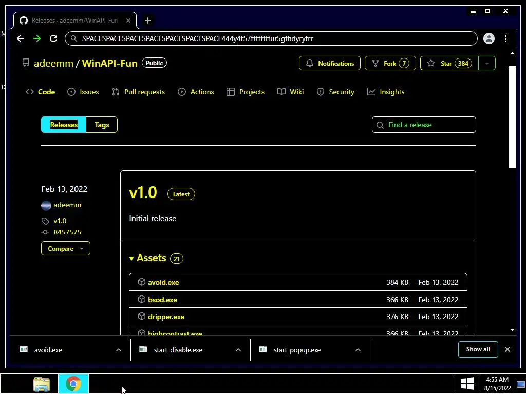Click the package icon beside bsod.exe

click(142, 299)
